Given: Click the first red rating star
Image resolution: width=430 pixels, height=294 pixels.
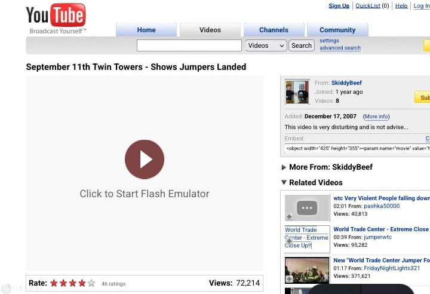Looking at the screenshot, I should [x=54, y=283].
